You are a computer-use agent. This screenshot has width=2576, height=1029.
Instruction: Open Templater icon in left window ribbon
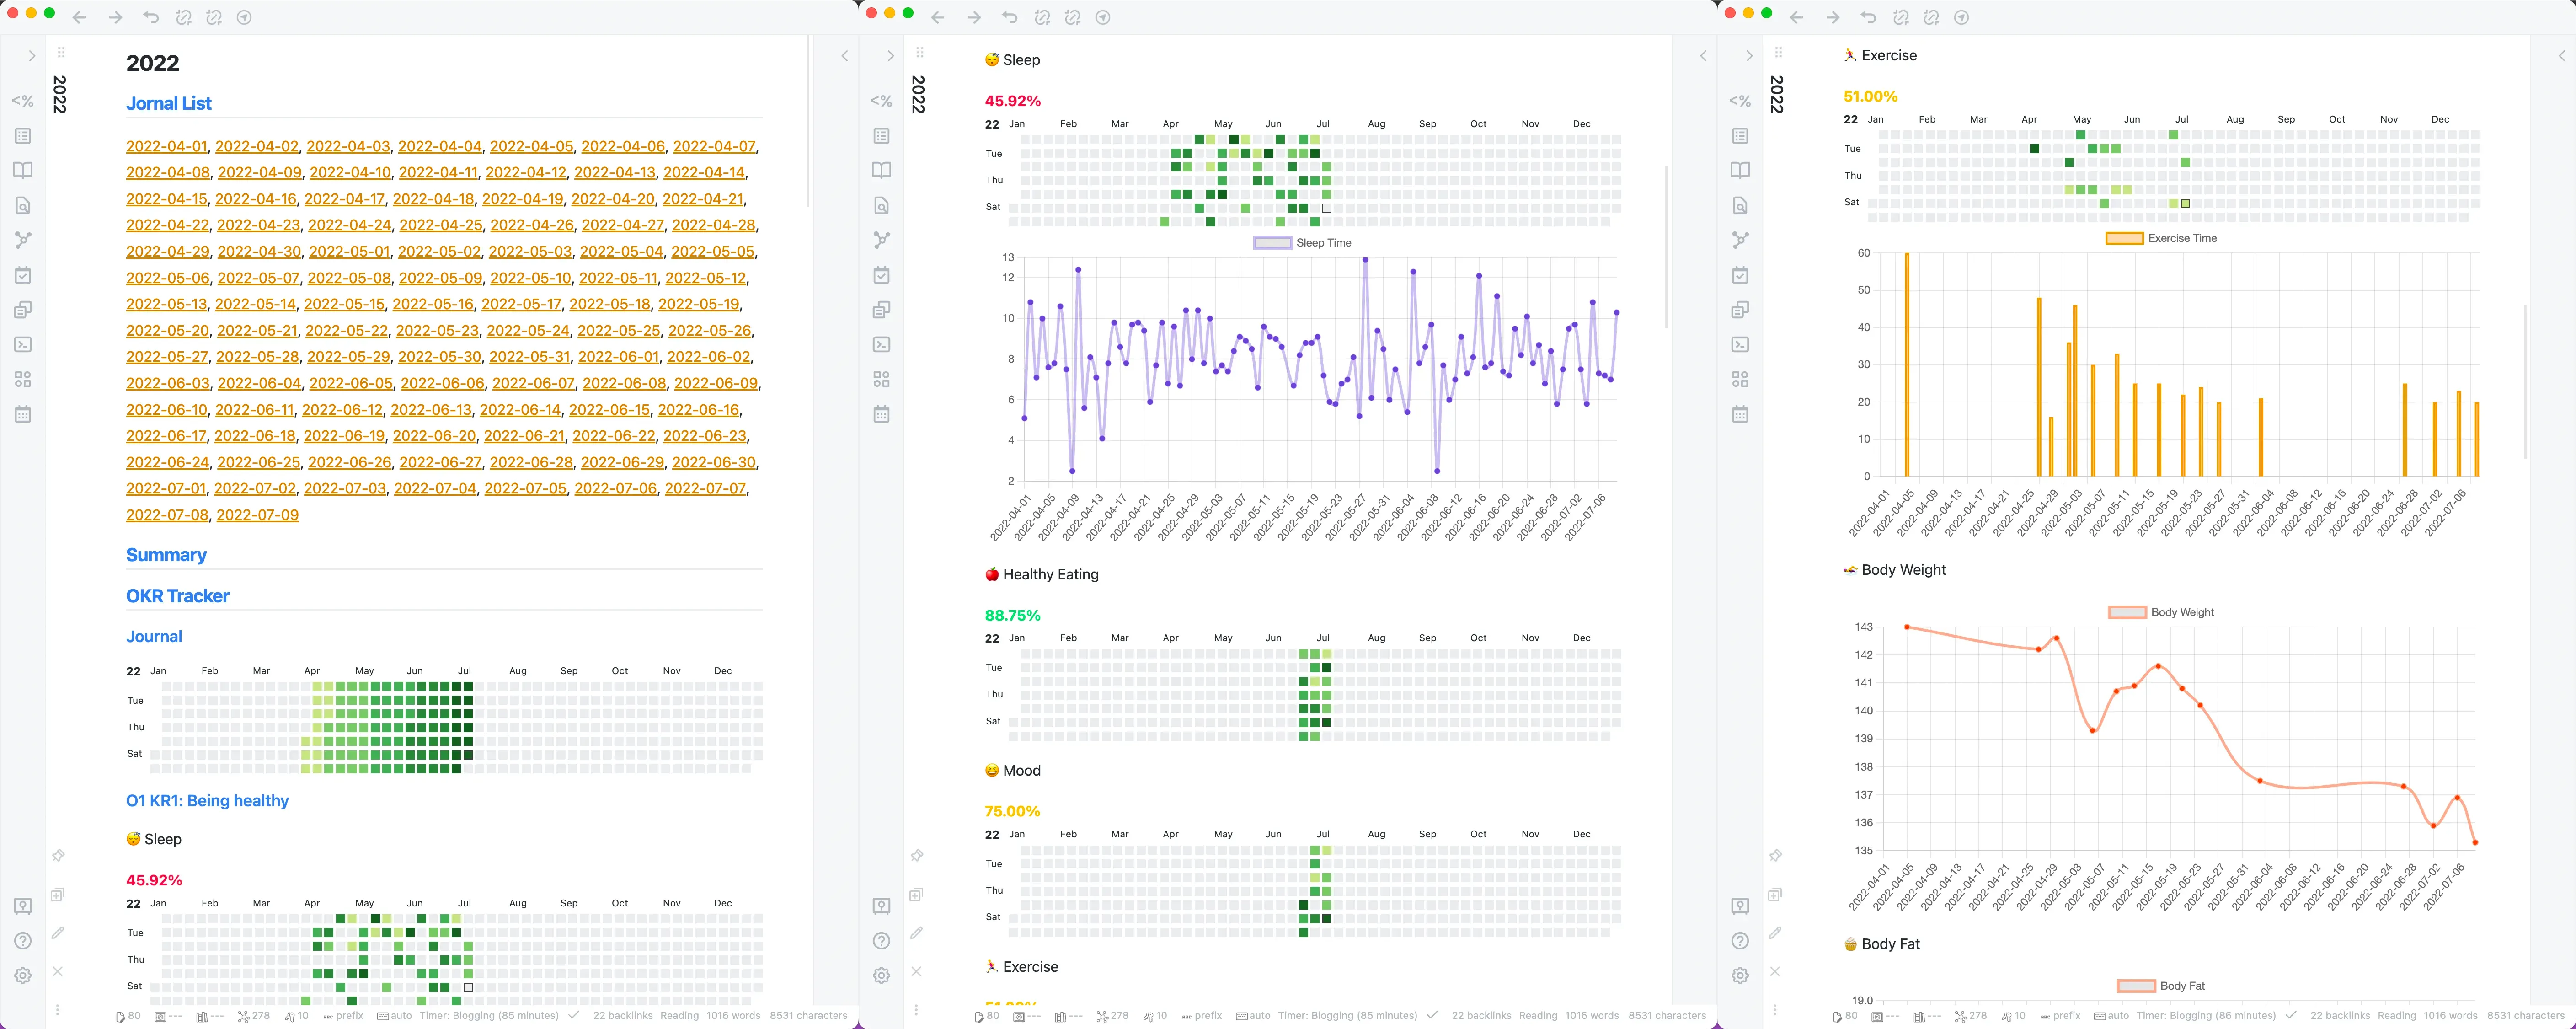tap(22, 101)
